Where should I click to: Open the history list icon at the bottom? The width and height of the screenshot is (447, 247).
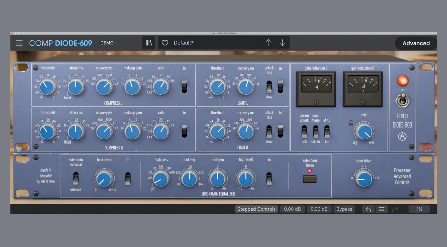tap(382, 209)
